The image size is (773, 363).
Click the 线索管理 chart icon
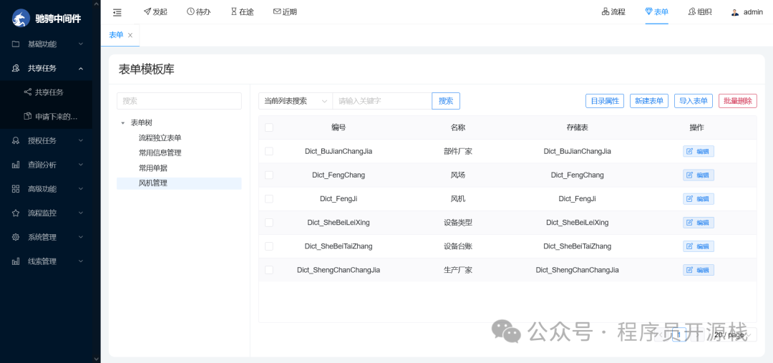click(16, 261)
